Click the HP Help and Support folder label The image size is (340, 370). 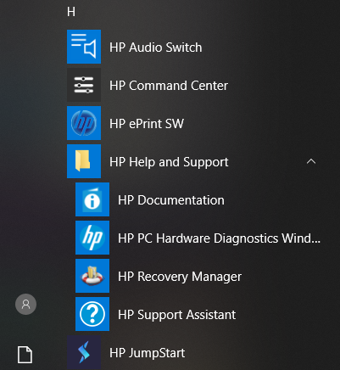[169, 162]
